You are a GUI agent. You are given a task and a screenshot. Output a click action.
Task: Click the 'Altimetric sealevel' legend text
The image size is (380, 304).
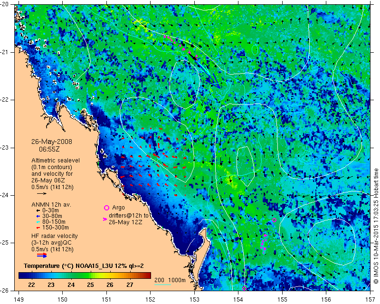click(x=56, y=161)
